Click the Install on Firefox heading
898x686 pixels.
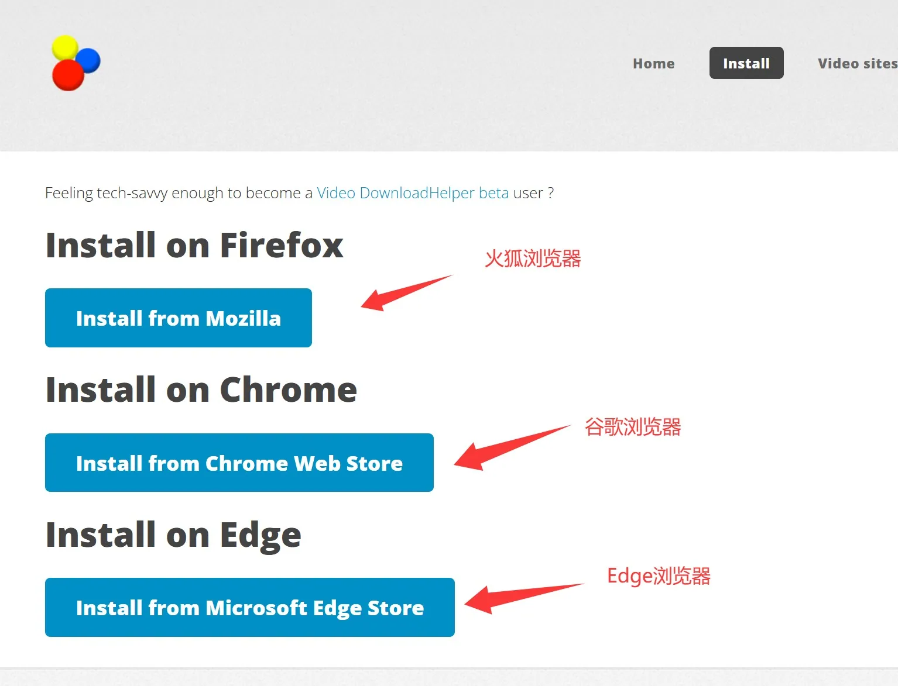(194, 245)
